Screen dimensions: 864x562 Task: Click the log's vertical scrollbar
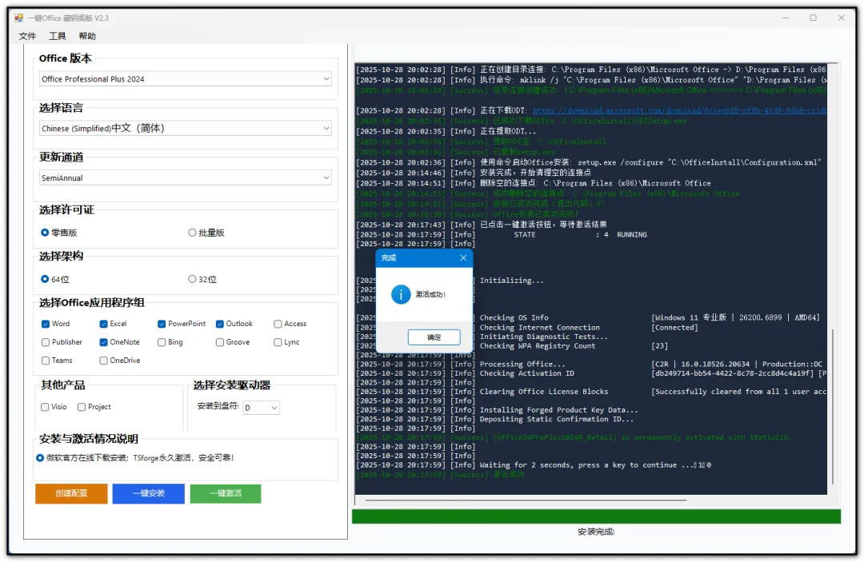pyautogui.click(x=833, y=406)
